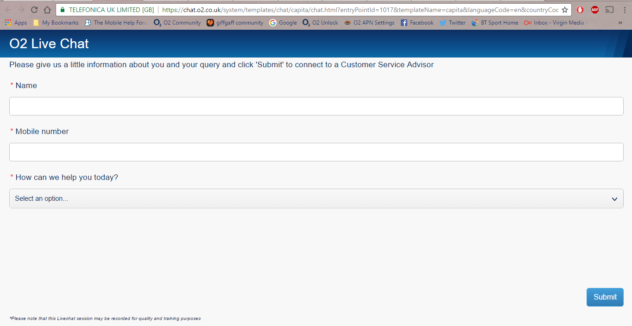632x326 pixels.
Task: Open the Chrome three-dot menu
Action: [x=624, y=10]
